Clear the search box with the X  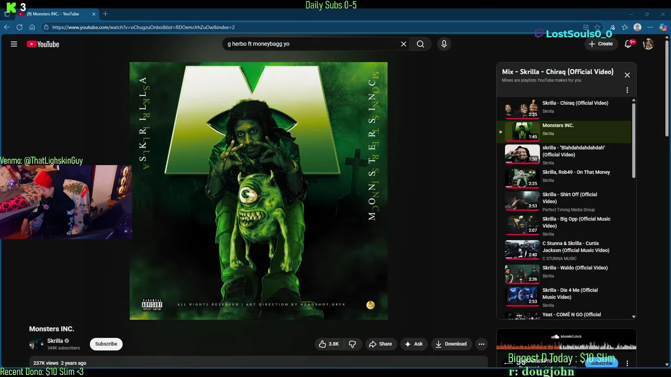point(404,44)
